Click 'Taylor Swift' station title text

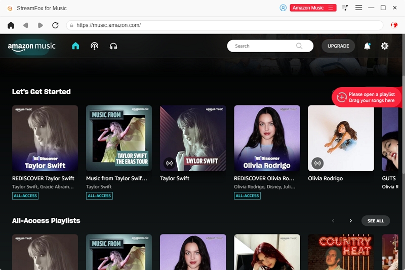[175, 178]
